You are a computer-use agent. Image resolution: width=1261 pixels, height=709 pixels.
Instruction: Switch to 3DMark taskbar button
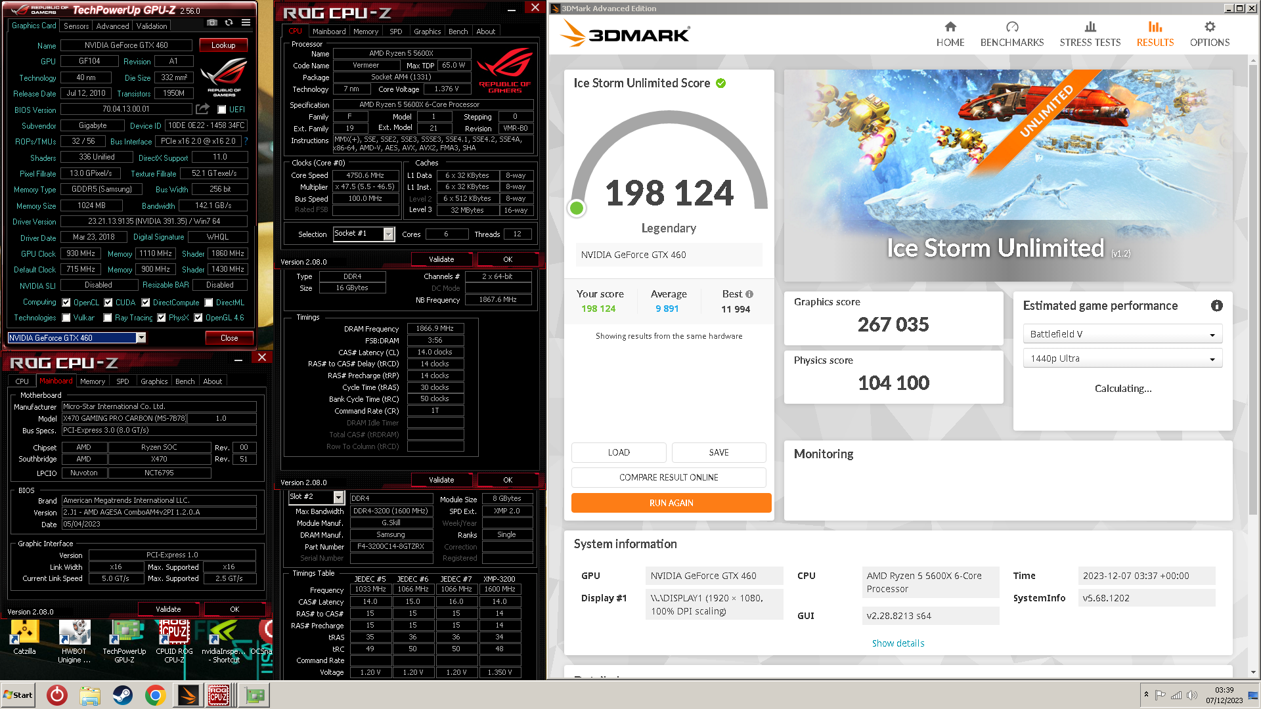pyautogui.click(x=187, y=695)
